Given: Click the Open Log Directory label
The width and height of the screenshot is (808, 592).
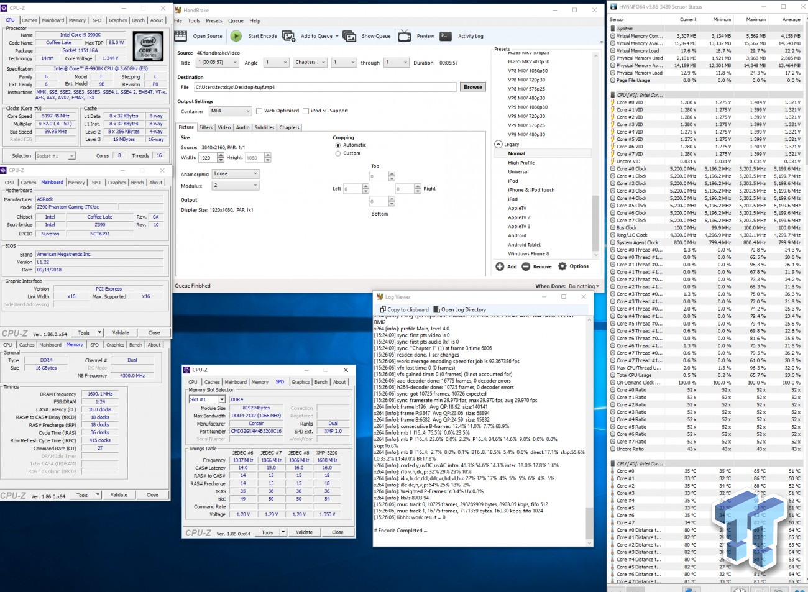Looking at the screenshot, I should point(464,309).
